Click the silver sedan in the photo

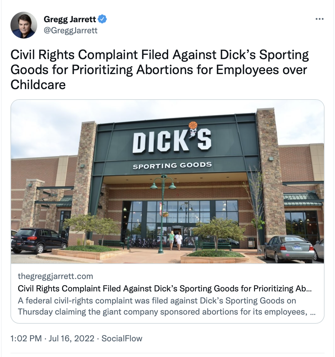point(290,249)
